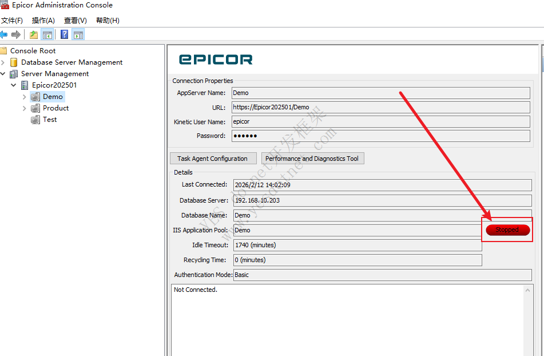Click the blue Back navigation arrow

tap(5, 34)
